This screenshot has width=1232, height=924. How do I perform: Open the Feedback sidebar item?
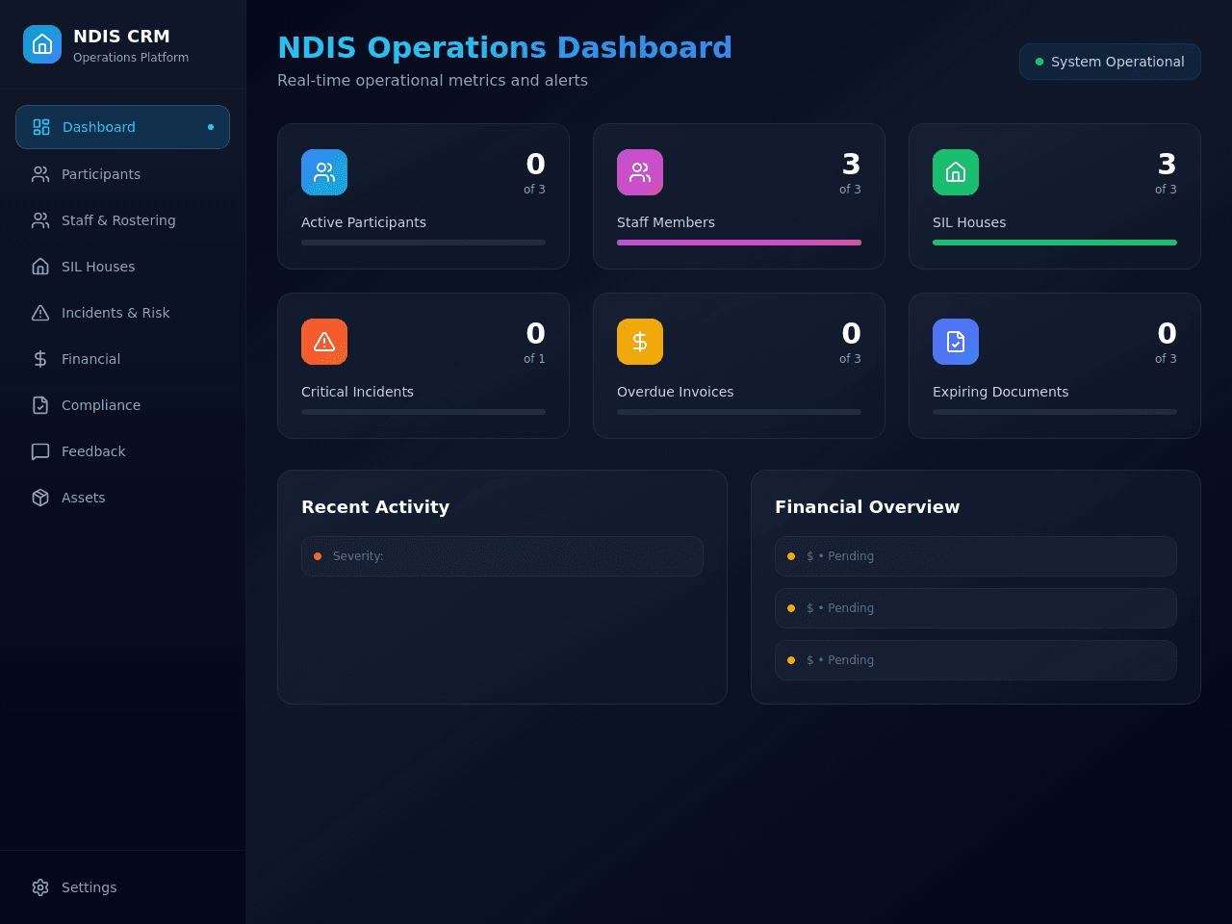[122, 451]
